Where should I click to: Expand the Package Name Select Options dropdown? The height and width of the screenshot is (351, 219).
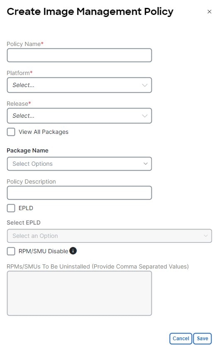(79, 164)
